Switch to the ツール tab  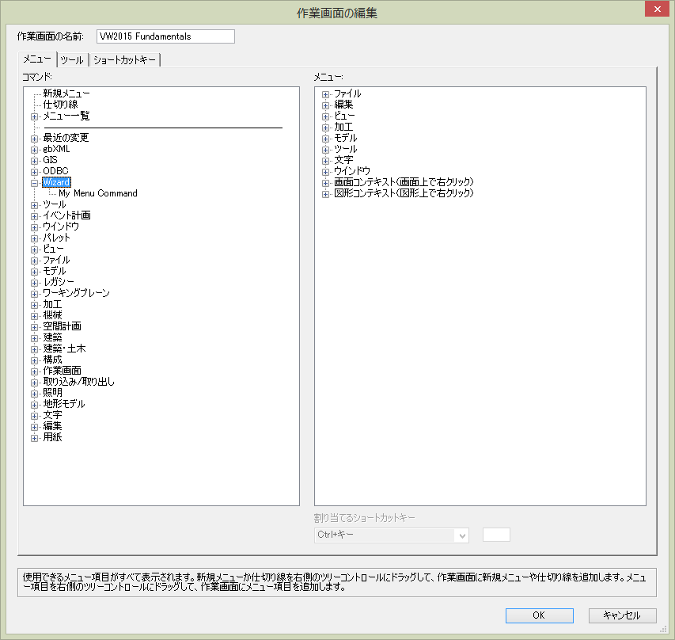pyautogui.click(x=72, y=60)
